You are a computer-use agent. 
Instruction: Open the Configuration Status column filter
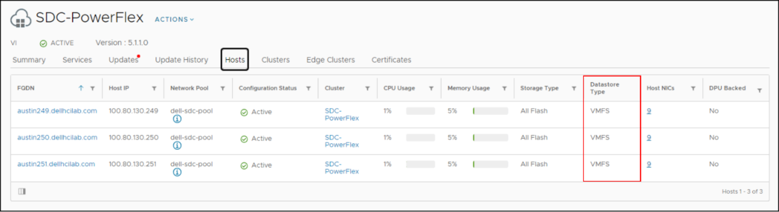tap(309, 88)
